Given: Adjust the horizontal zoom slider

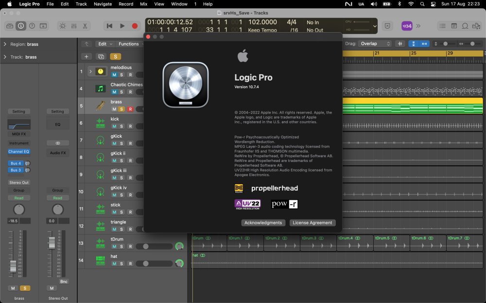Looking at the screenshot, I should click(472, 44).
